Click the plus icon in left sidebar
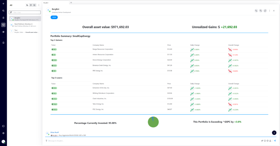 point(3,3)
